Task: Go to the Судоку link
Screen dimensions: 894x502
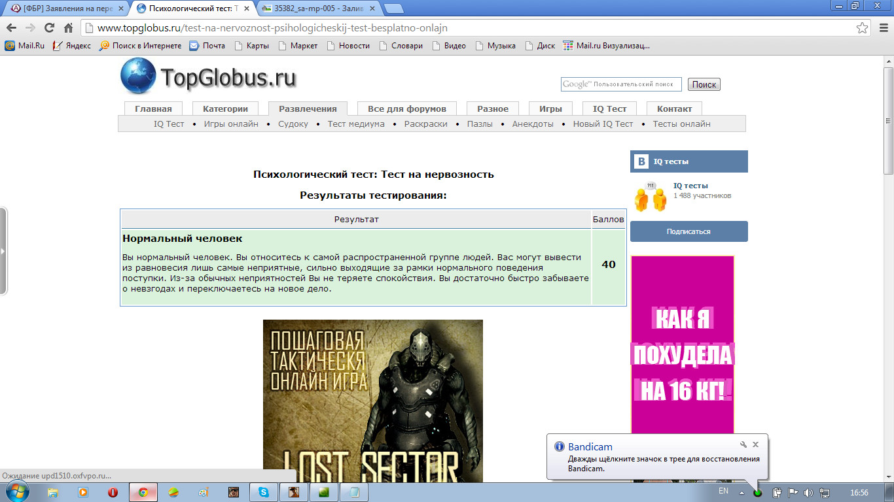Action: (293, 124)
